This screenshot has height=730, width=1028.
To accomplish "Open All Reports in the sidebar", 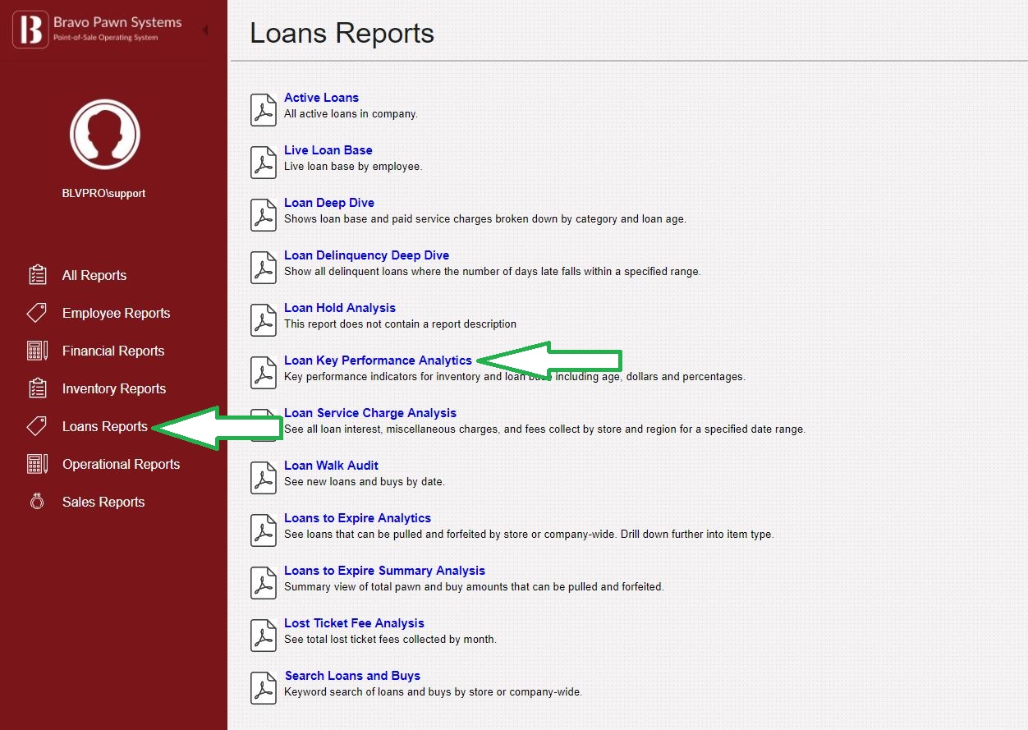I will [94, 275].
